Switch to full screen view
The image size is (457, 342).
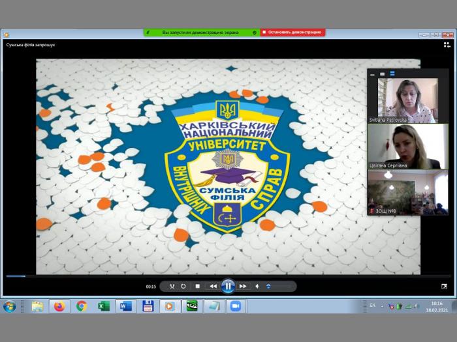(445, 286)
